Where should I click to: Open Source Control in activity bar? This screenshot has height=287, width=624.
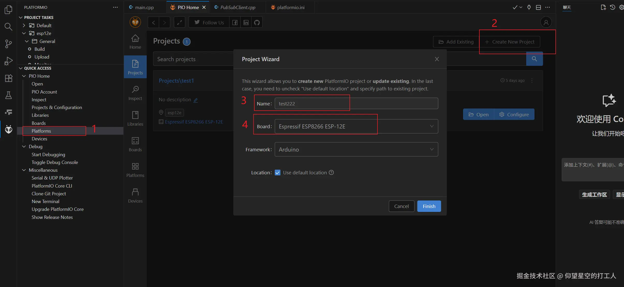click(x=9, y=44)
